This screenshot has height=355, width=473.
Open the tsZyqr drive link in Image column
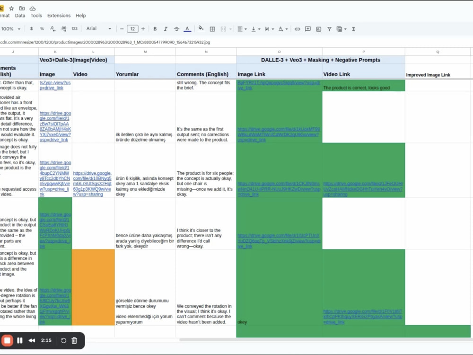(x=55, y=85)
